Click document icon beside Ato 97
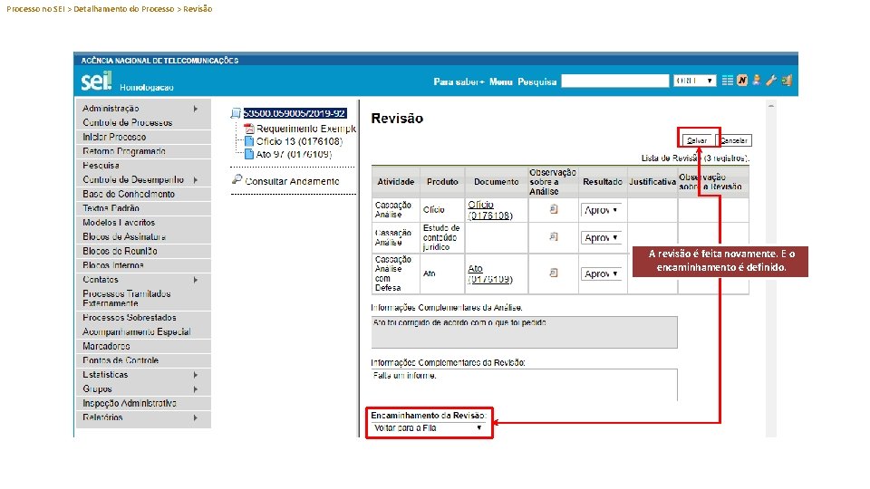Image resolution: width=870 pixels, height=489 pixels. coord(249,154)
